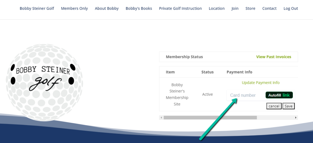Go to Members Only page
This screenshot has width=313, height=143.
point(74,8)
